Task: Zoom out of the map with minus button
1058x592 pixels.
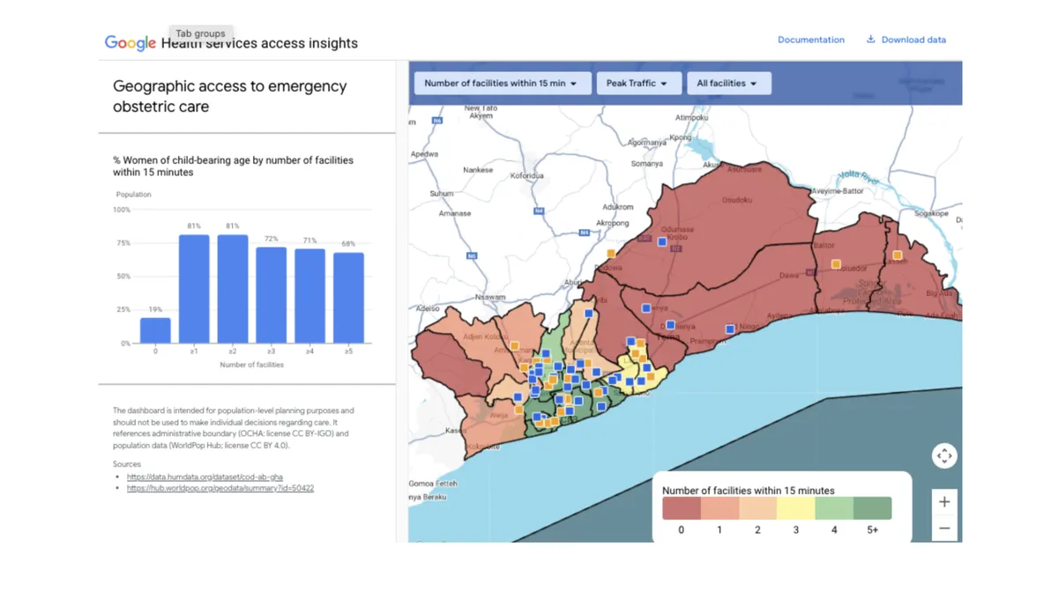Action: 944,529
